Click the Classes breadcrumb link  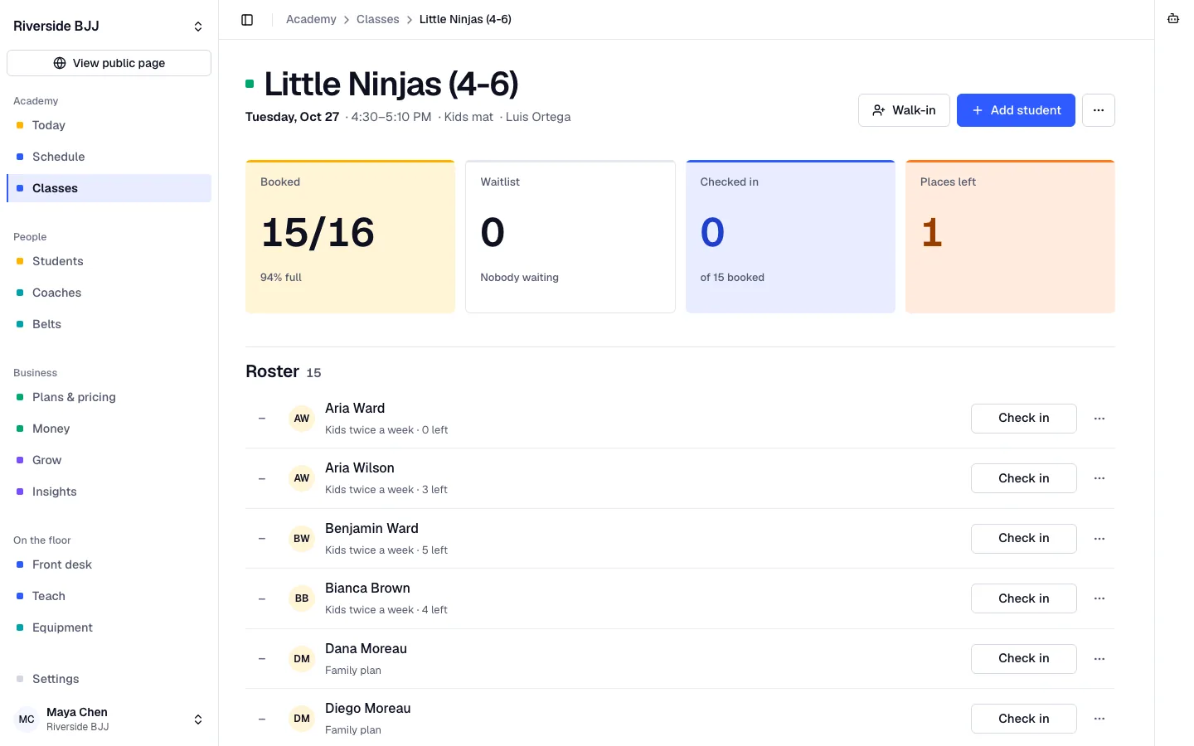377,19
